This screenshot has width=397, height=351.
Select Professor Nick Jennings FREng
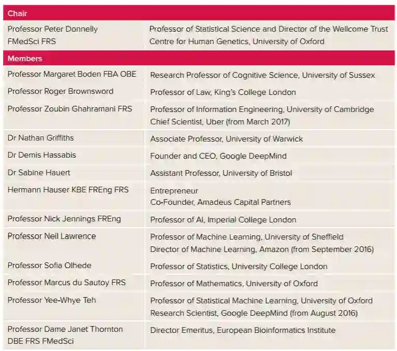pyautogui.click(x=64, y=218)
